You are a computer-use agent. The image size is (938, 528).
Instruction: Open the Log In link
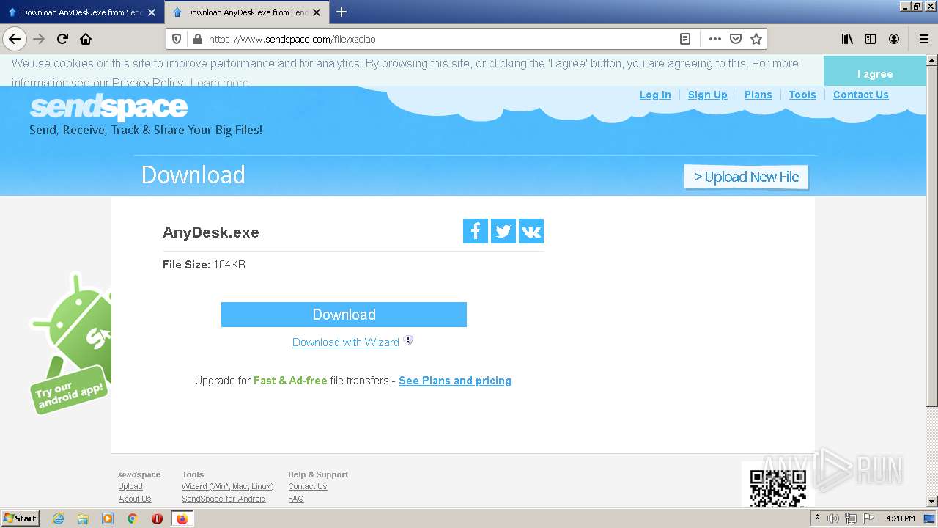(655, 95)
